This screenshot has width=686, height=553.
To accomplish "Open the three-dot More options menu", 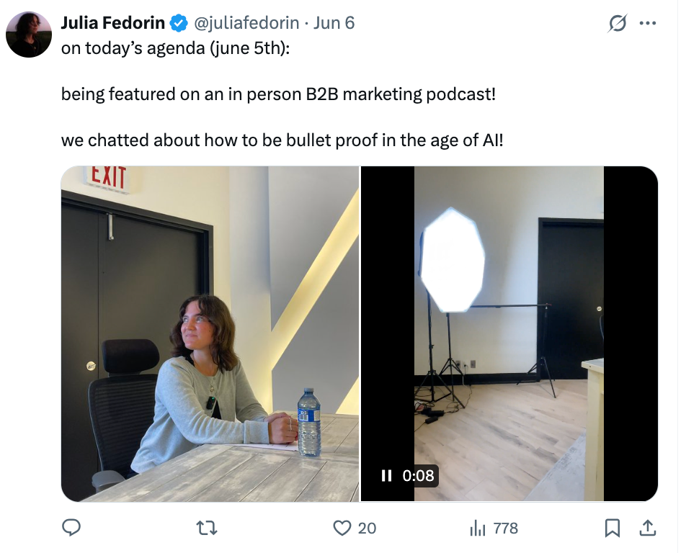I will click(648, 24).
